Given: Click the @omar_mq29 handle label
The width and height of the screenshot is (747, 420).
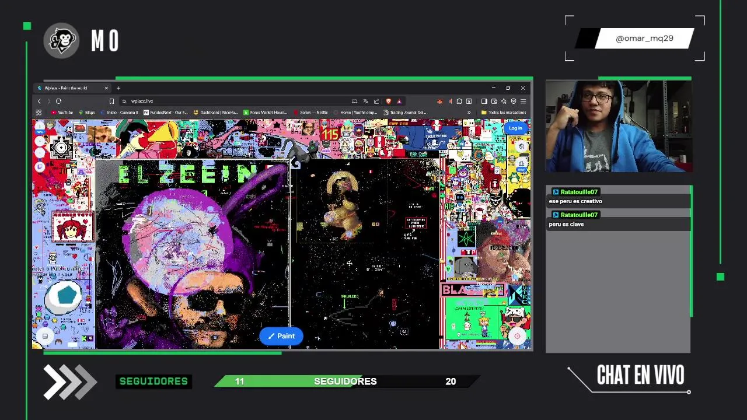Looking at the screenshot, I should point(644,38).
